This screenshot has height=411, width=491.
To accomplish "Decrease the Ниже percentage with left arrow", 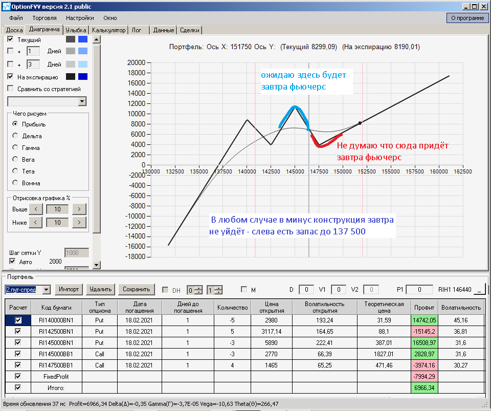I will [36, 223].
